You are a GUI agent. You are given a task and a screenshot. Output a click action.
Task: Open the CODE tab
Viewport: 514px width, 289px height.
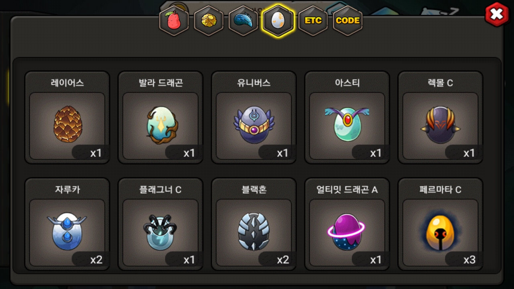pos(348,20)
